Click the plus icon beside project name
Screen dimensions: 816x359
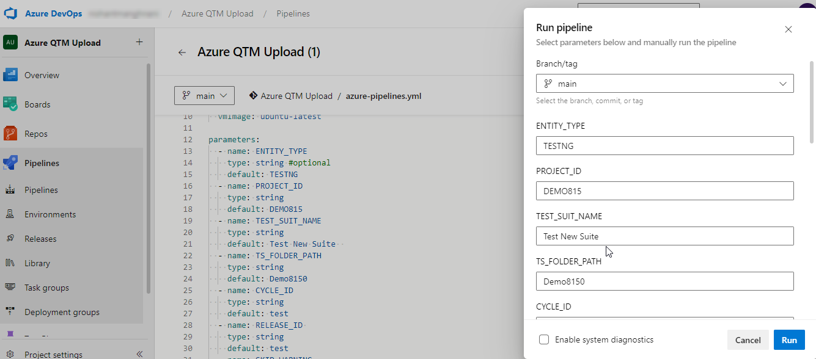[139, 42]
